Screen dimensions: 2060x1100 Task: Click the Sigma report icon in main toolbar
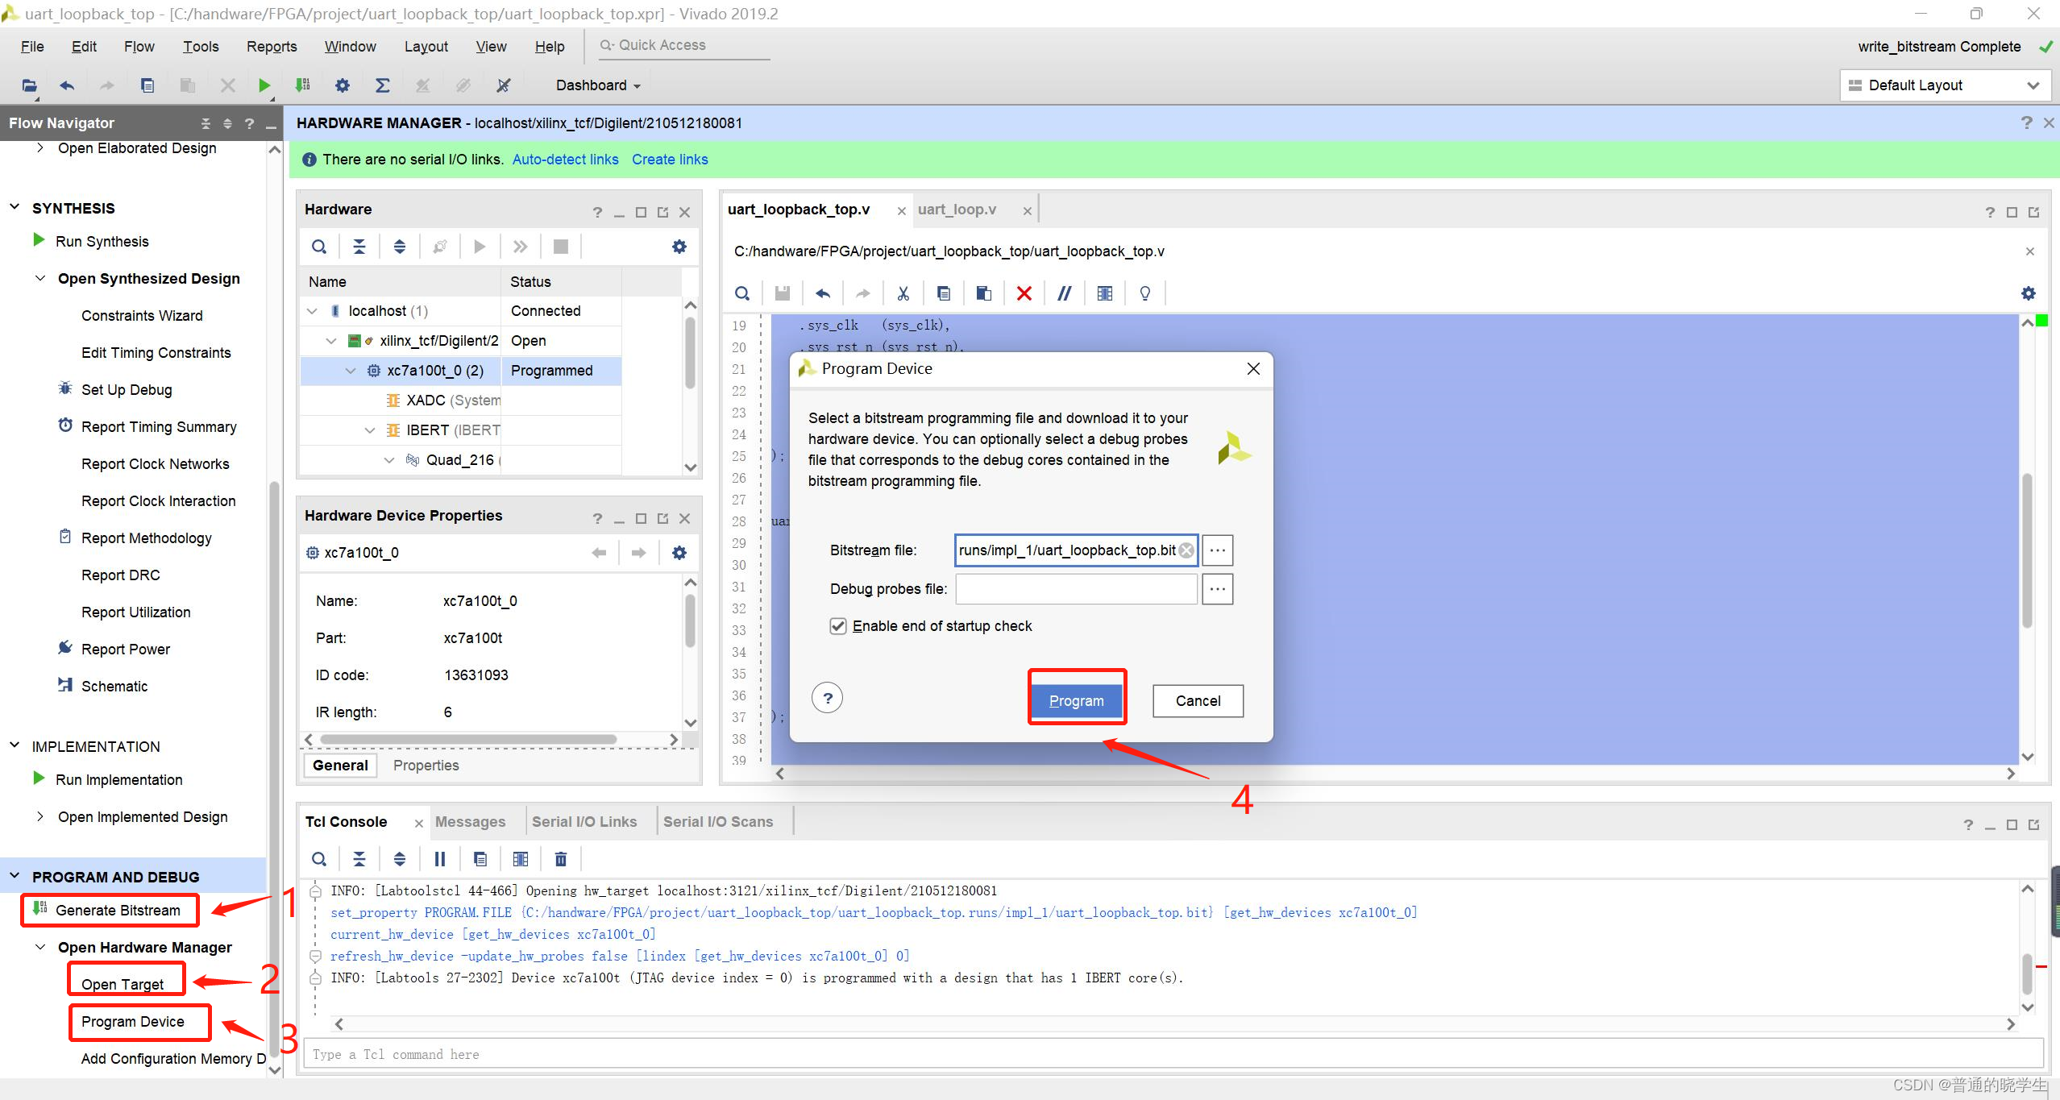point(383,85)
